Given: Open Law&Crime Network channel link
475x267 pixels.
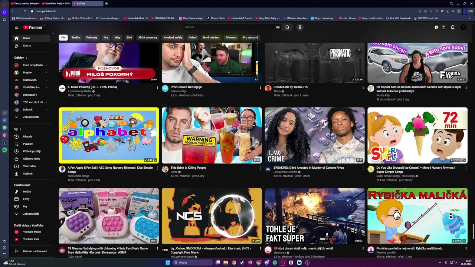Looking at the screenshot, I should (285, 172).
